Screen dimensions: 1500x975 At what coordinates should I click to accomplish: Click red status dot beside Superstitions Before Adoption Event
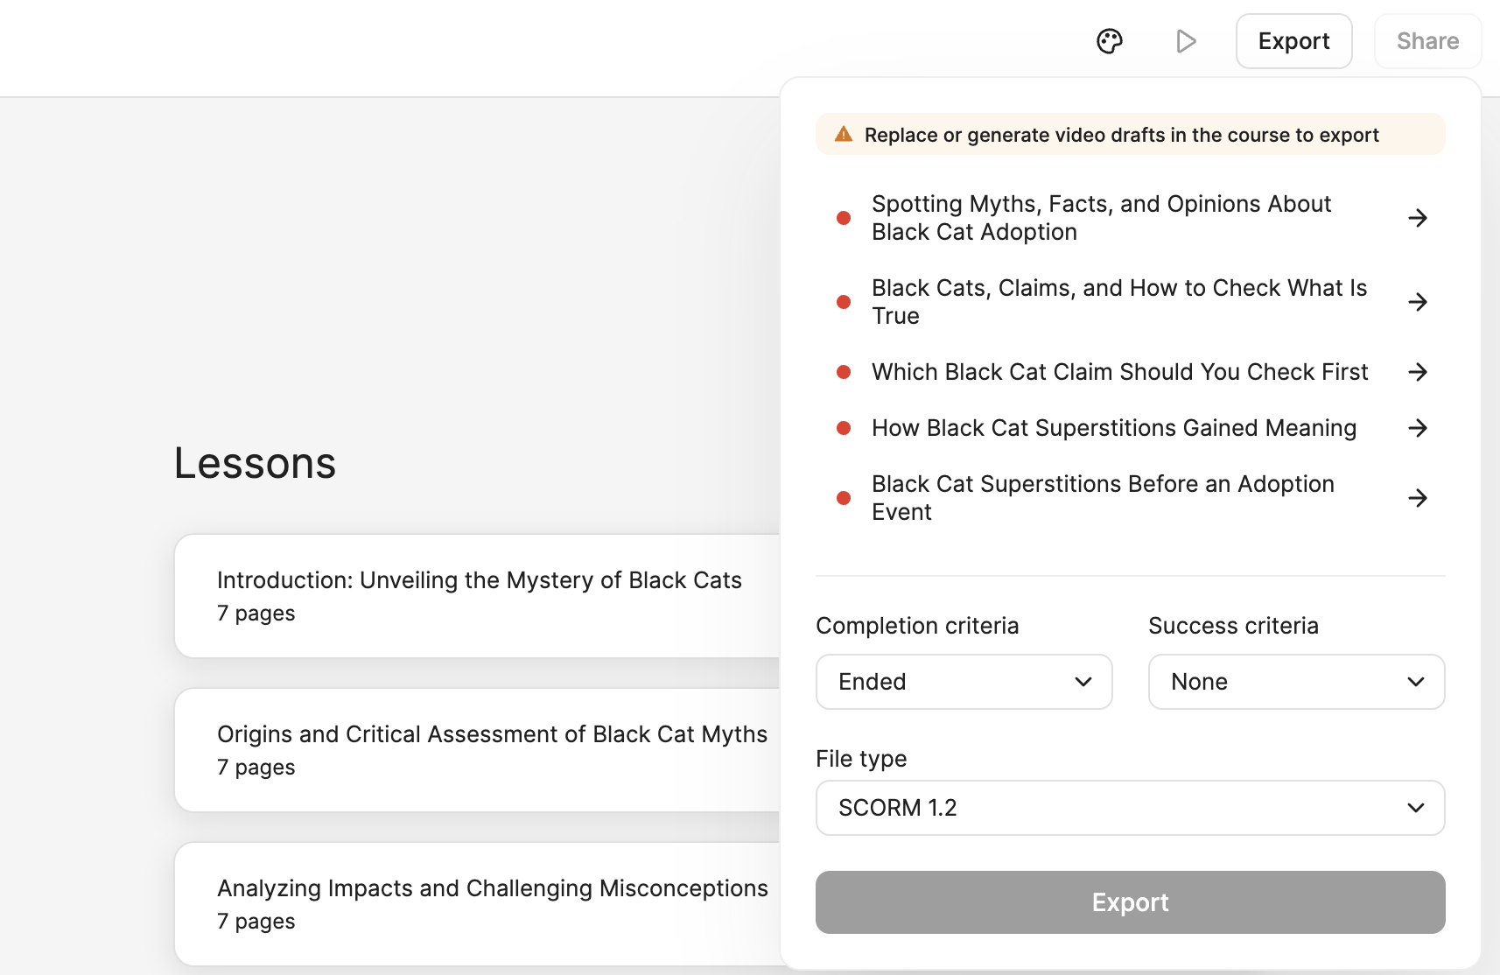click(x=844, y=498)
